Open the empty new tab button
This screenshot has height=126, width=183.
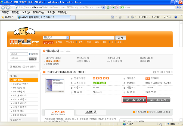73,17
